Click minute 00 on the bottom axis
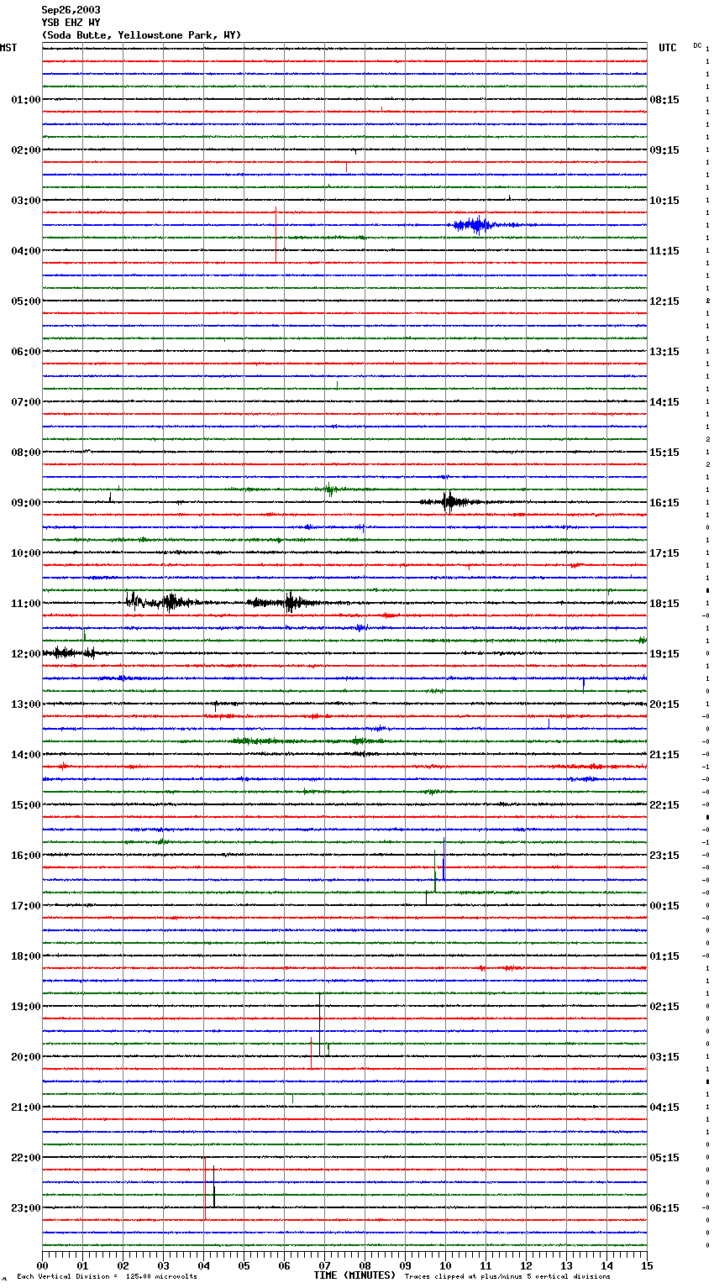Screen dimensions: 714x1288 click(x=42, y=1265)
